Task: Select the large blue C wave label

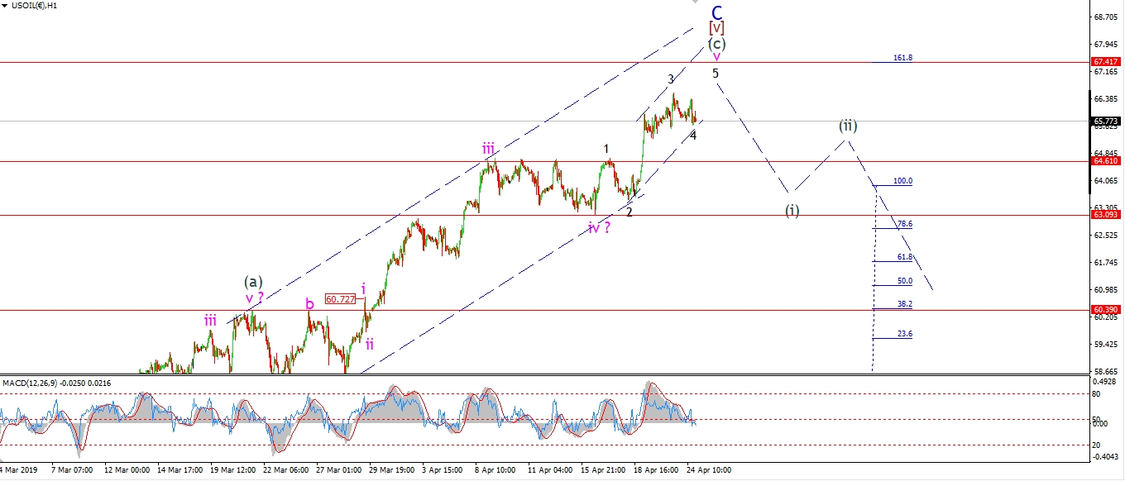Action: click(717, 12)
